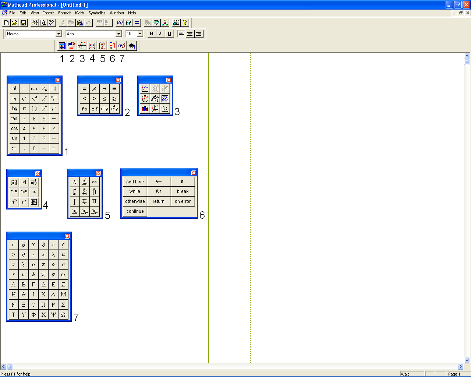Toggle Underline formatting
This screenshot has width=471, height=377.
tap(169, 34)
